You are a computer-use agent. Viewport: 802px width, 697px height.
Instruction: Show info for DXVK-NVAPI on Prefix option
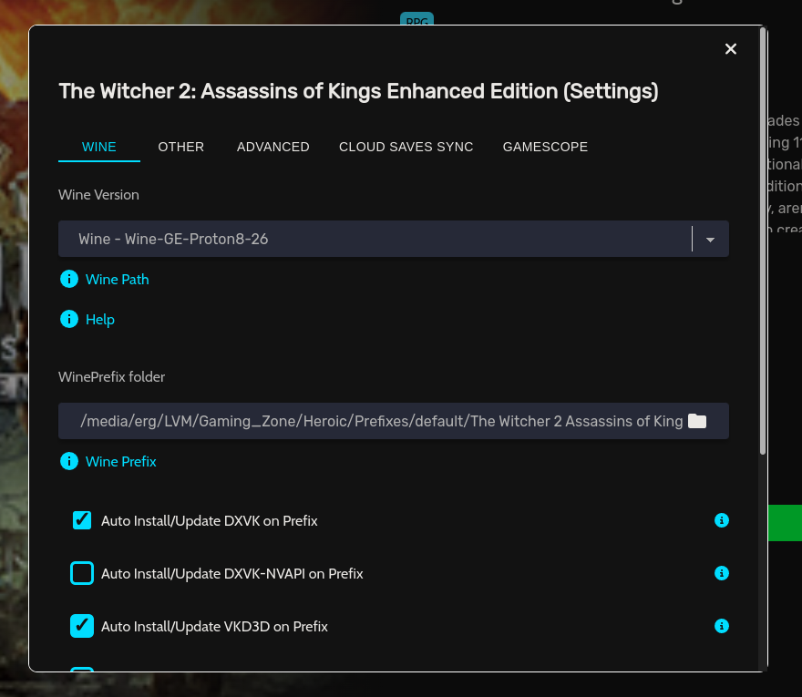(x=721, y=573)
